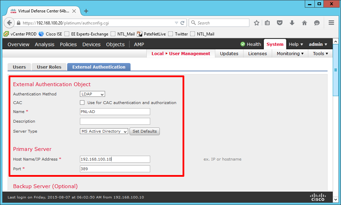Open the Devices menu
This screenshot has width=341, height=205.
click(x=91, y=44)
